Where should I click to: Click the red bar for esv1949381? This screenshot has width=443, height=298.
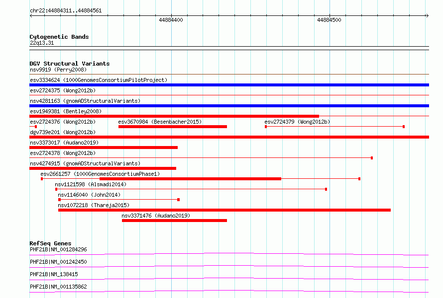click(174, 116)
